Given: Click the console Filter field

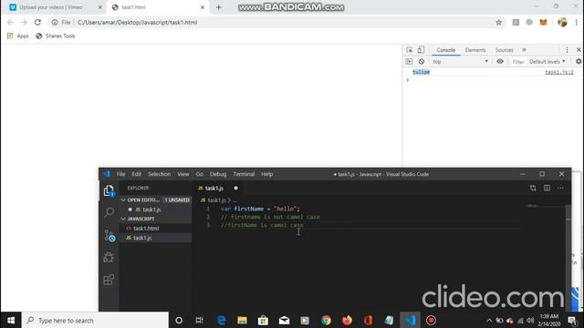Looking at the screenshot, I should tap(518, 62).
